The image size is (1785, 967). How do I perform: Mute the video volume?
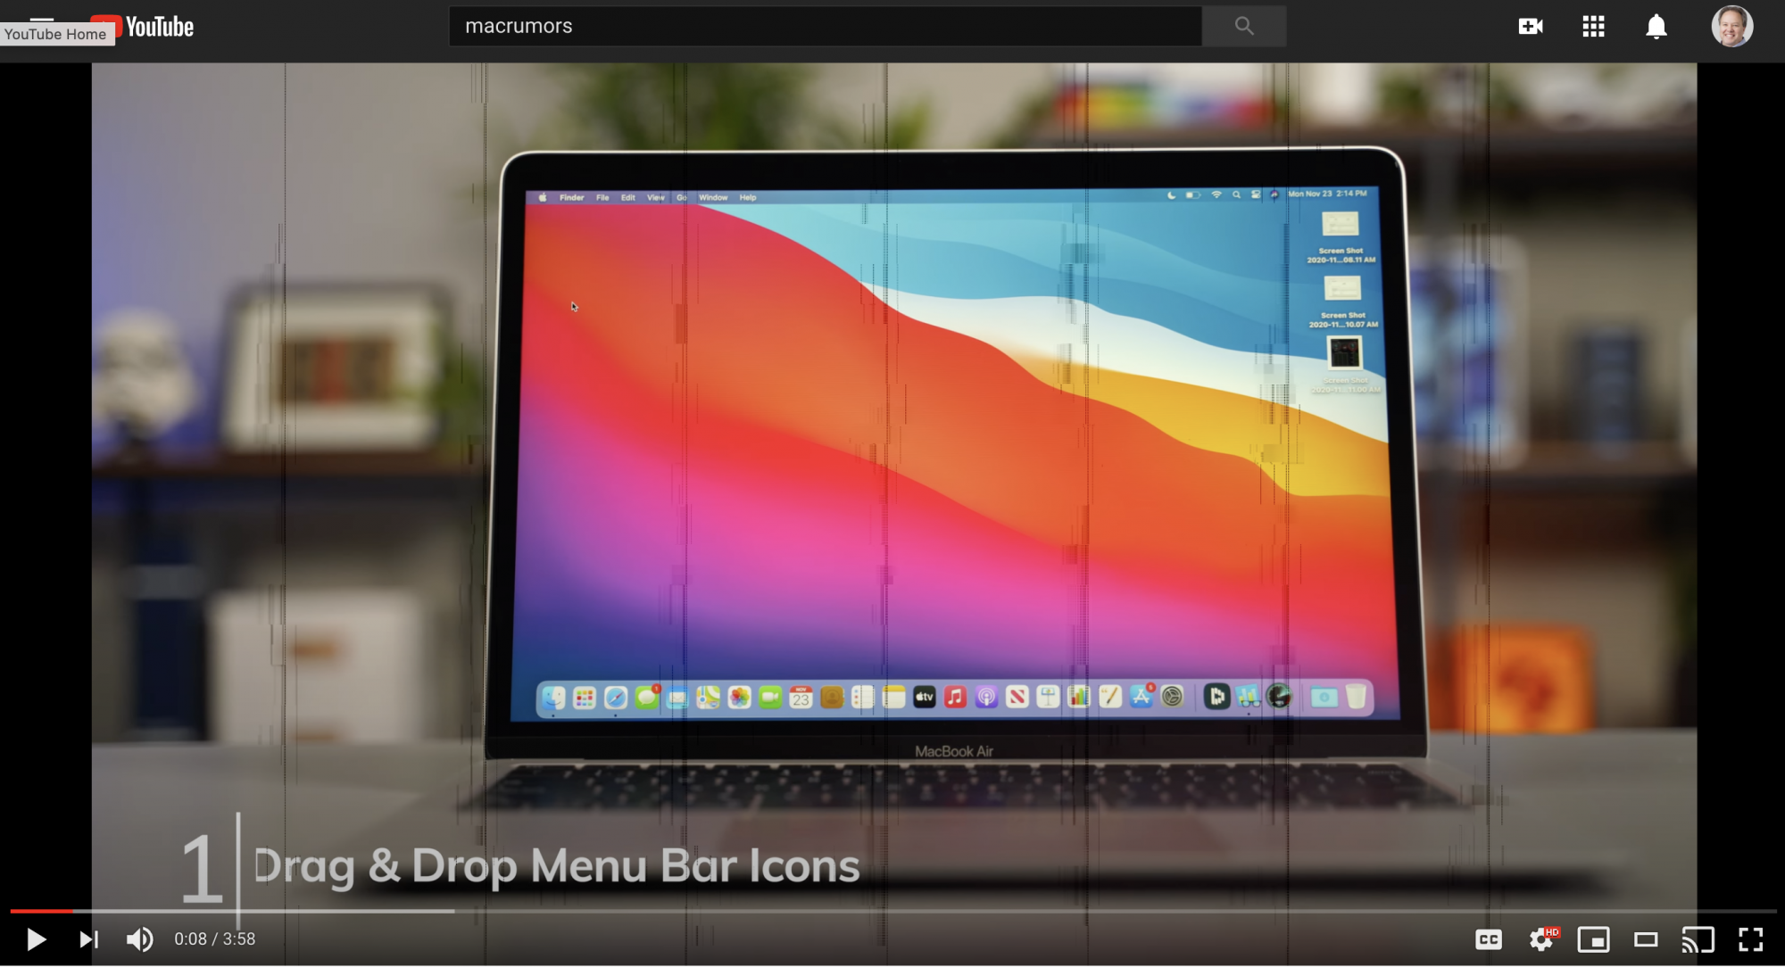click(139, 939)
